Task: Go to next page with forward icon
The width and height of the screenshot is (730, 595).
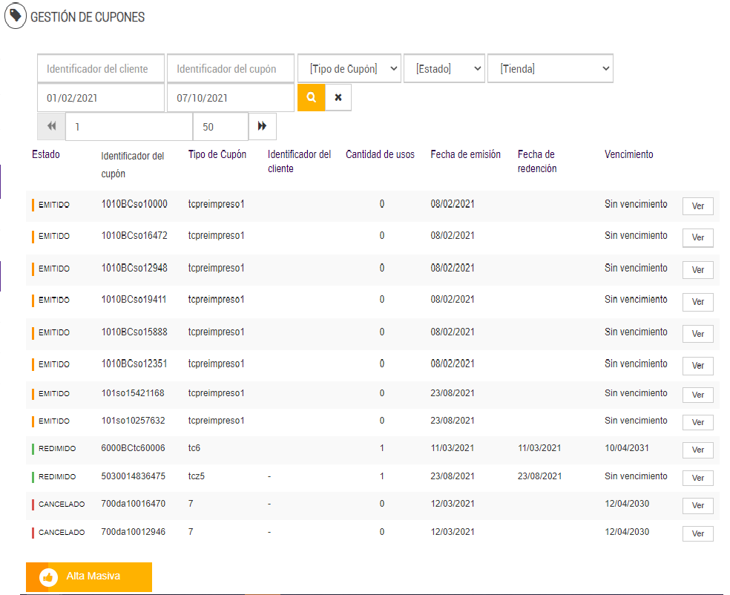Action: click(x=263, y=127)
